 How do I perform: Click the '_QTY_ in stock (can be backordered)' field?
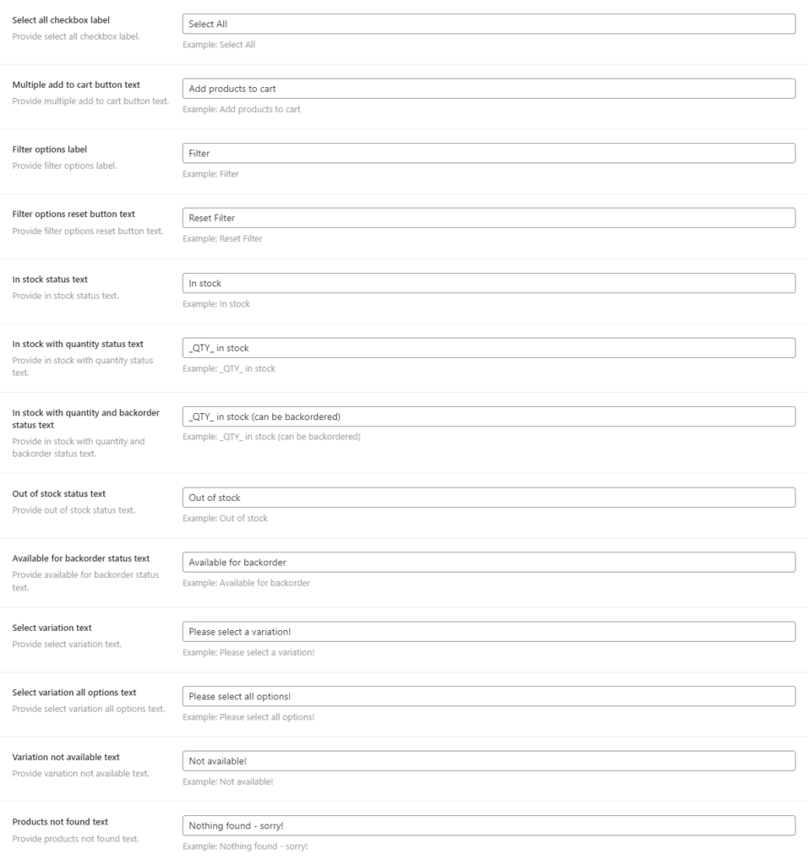pos(489,416)
